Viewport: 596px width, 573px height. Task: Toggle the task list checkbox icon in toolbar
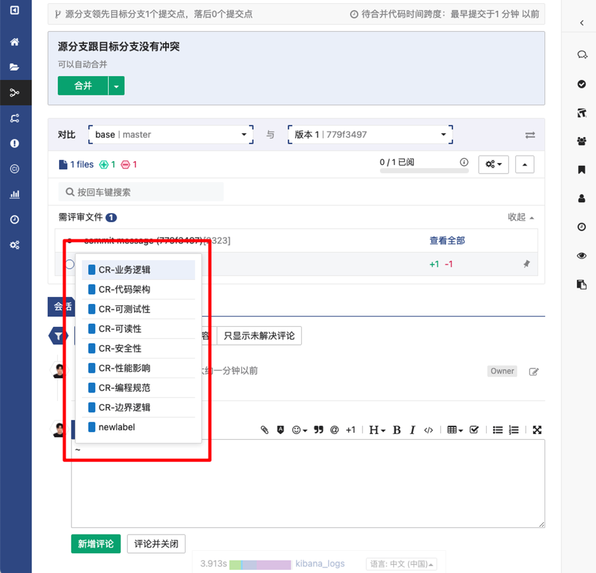474,430
